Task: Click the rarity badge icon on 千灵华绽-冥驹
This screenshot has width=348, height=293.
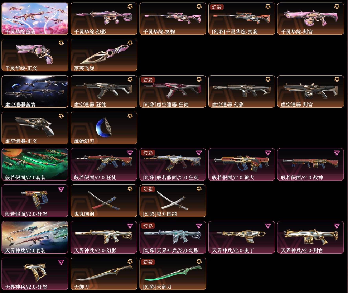Action: (199, 7)
